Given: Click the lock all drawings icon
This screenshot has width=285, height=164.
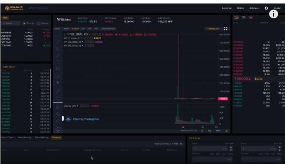Looking at the screenshot, I should click(x=58, y=121).
